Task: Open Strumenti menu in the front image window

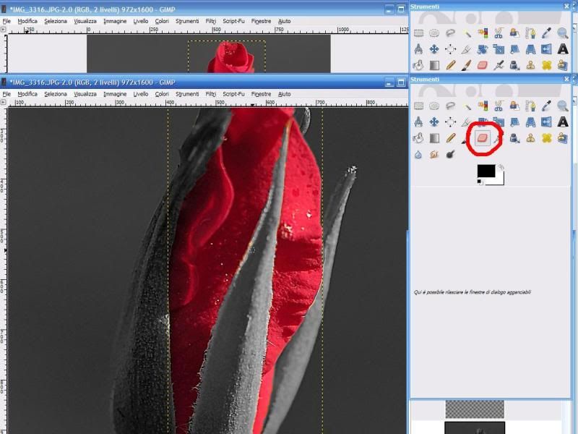Action: click(x=187, y=94)
